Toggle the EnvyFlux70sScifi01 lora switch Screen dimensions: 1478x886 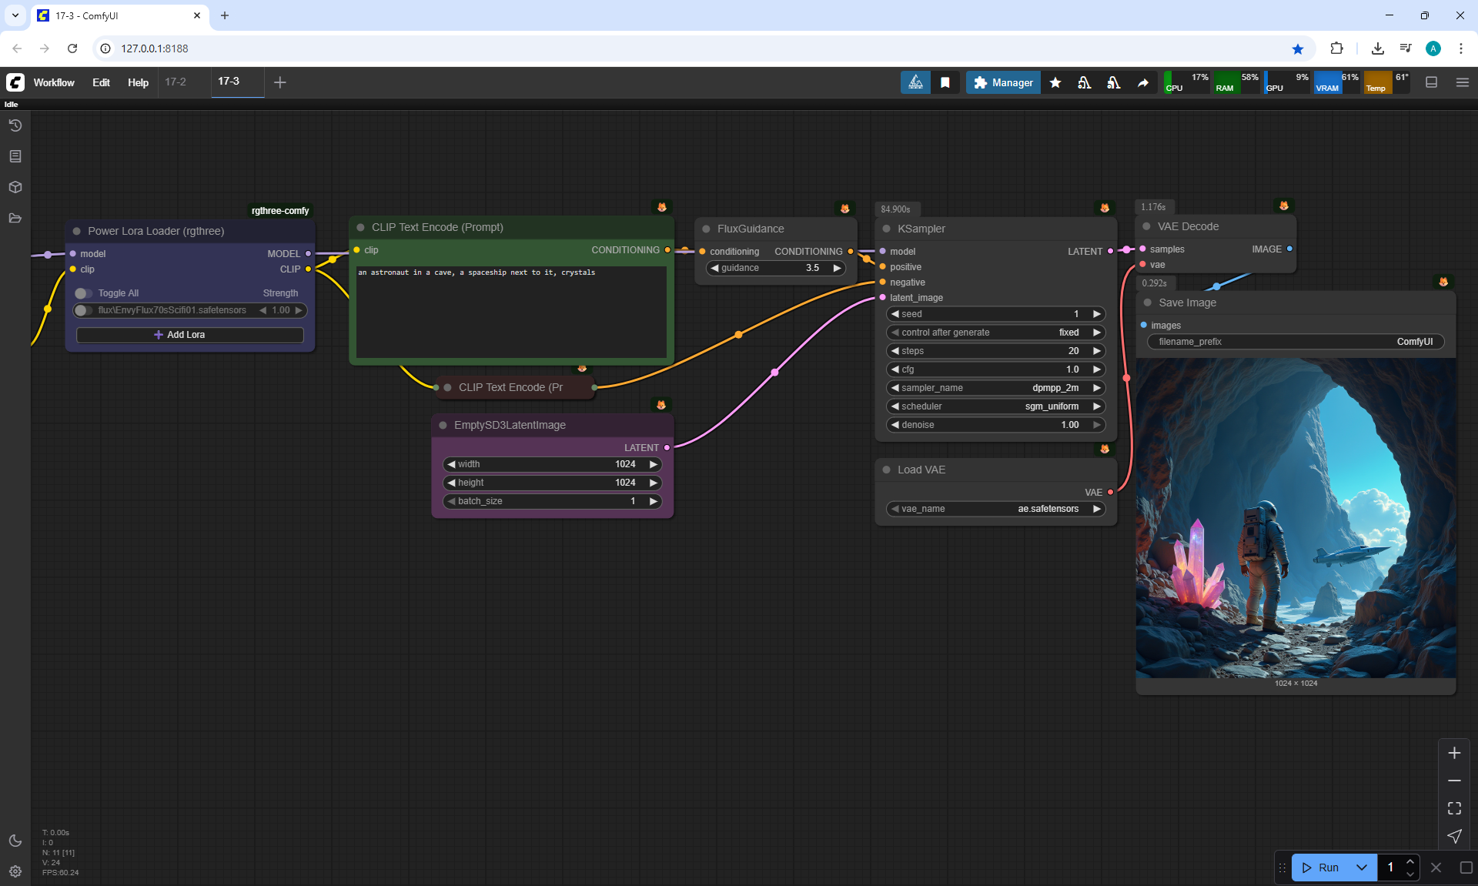point(83,310)
